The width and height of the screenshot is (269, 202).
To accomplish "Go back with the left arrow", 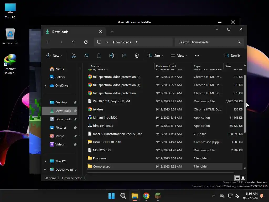I will [48, 42].
